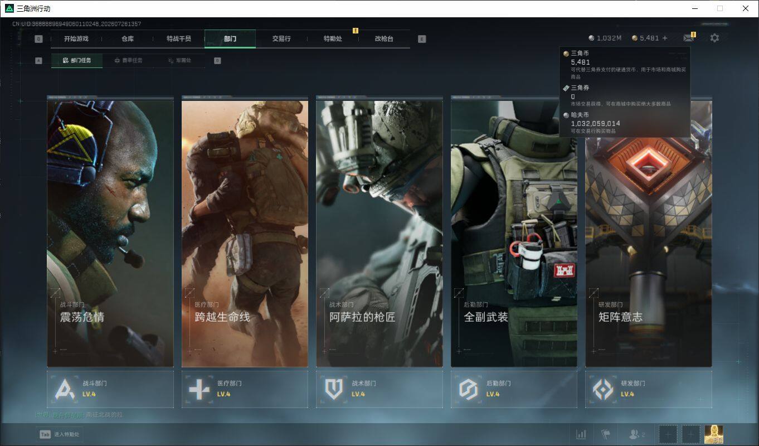Maximize the 三角洲行动 window
759x446 pixels.
coord(720,8)
